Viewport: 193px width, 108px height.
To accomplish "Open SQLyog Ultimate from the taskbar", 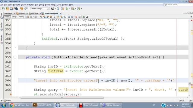I will [x=111, y=105].
